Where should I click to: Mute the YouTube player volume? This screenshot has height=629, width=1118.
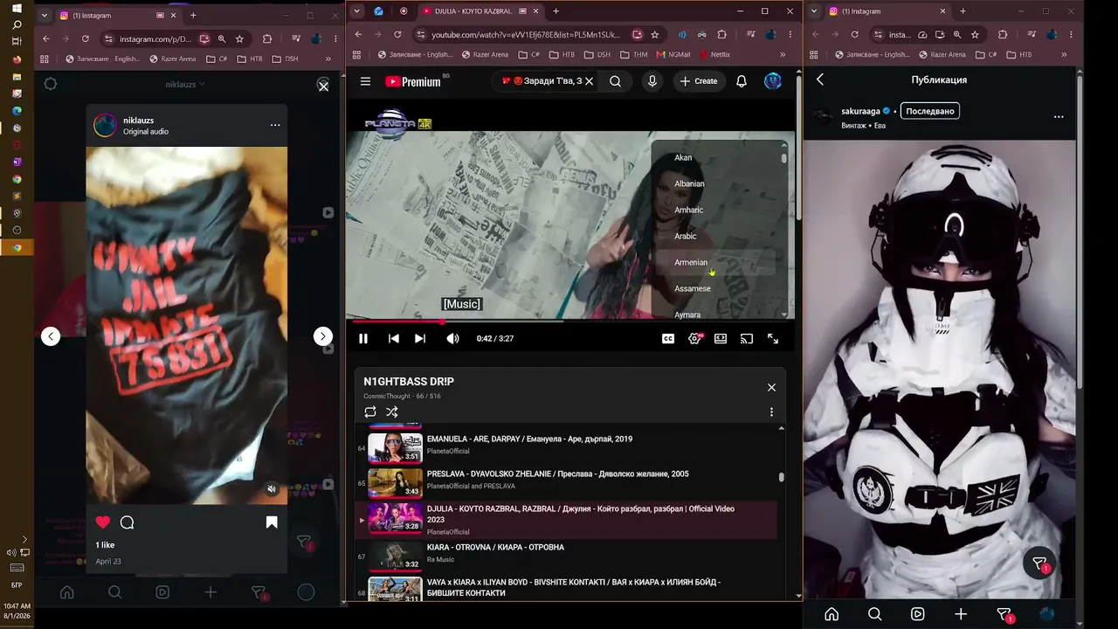(452, 339)
